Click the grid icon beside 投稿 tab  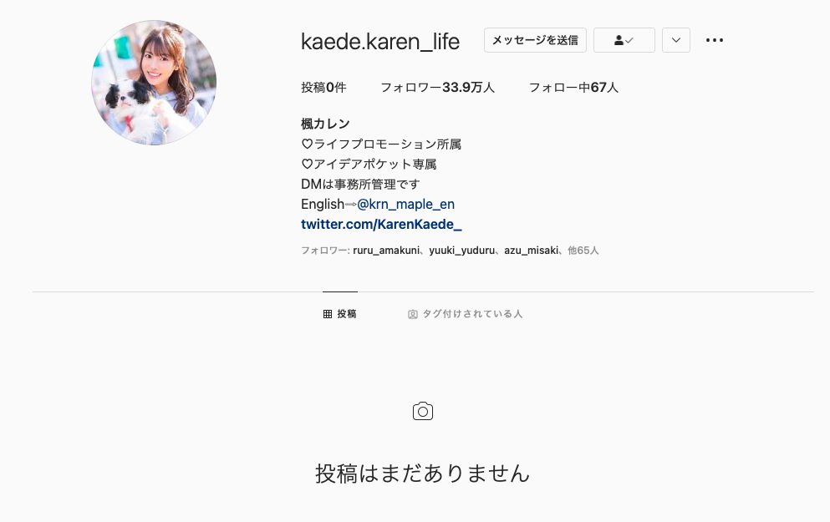click(x=328, y=314)
